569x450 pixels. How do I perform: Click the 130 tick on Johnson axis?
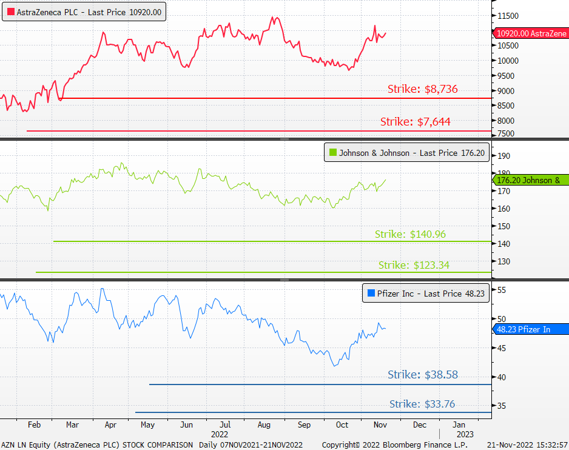pos(503,261)
